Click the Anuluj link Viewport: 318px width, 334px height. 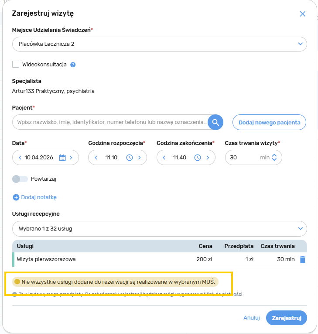[252, 317]
